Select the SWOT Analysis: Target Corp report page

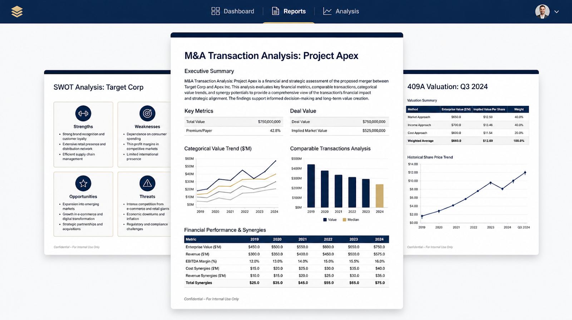click(x=107, y=163)
